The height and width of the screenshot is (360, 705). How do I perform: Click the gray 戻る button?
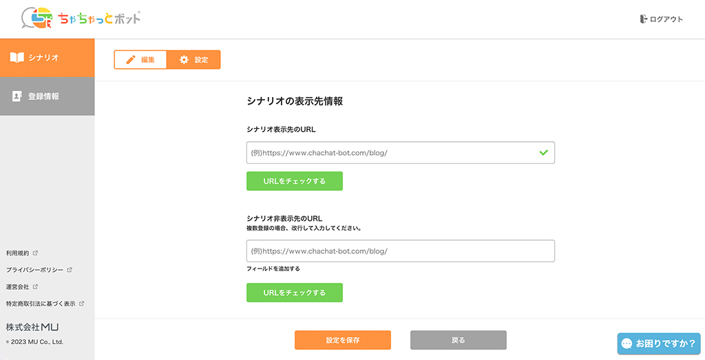tap(458, 340)
